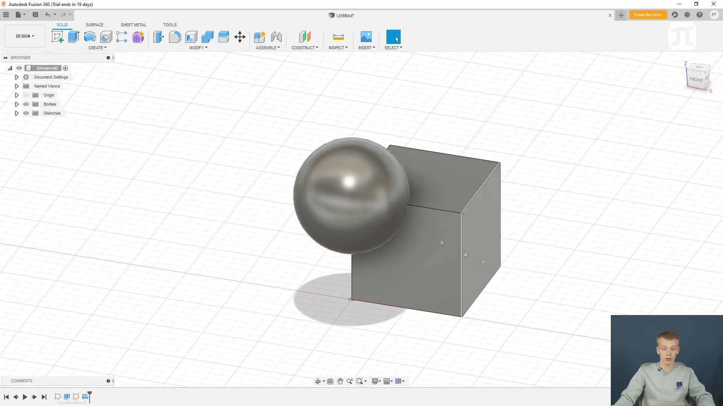This screenshot has height=406, width=723.
Task: Toggle the Browser panel pin dot
Action: [x=108, y=58]
